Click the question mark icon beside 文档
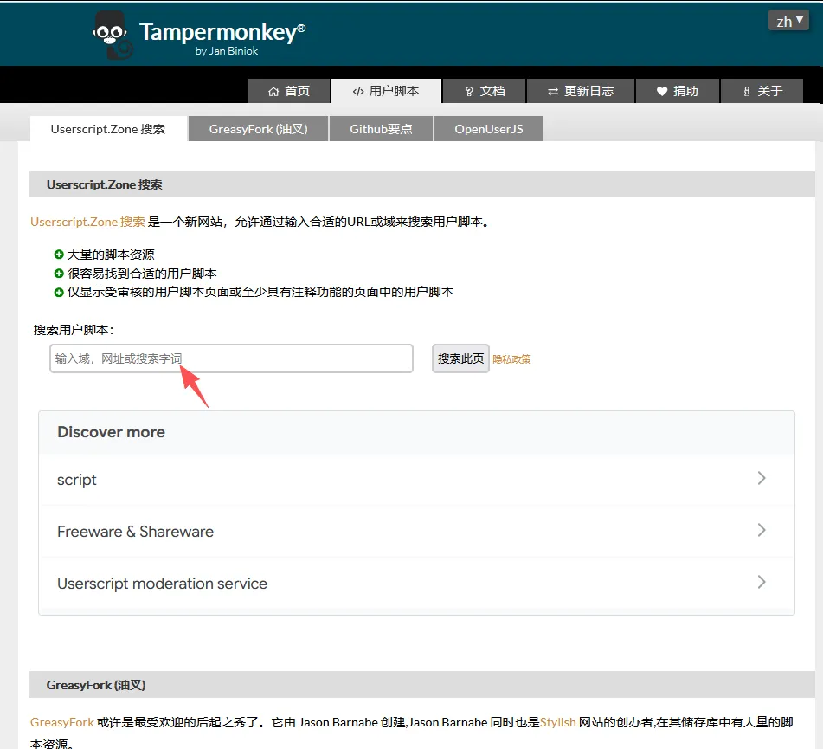This screenshot has height=749, width=823. pos(469,92)
